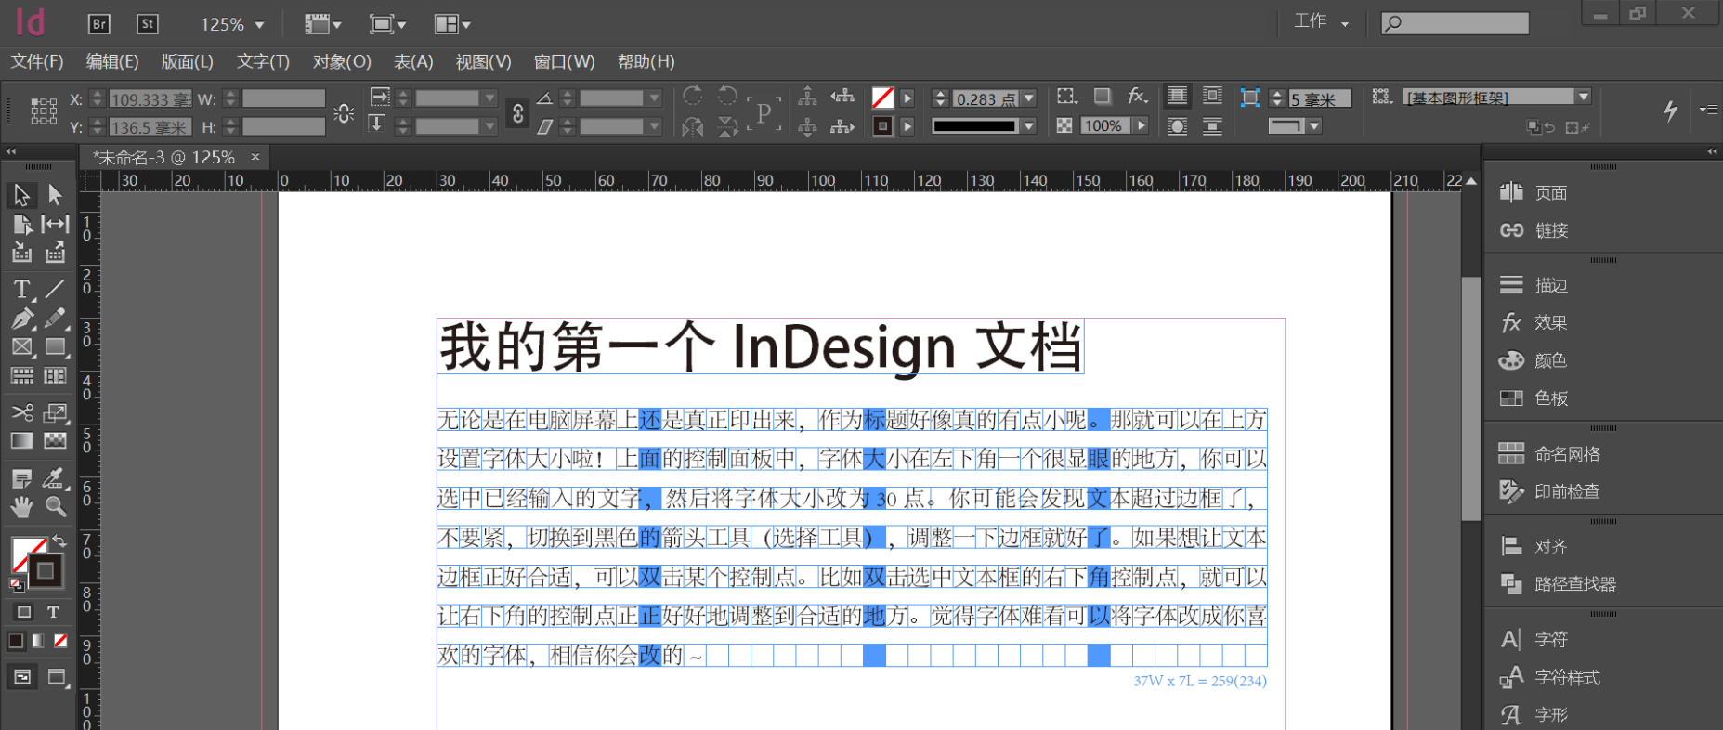Open the 描边 stroke panel
1723x730 pixels.
point(1534,285)
